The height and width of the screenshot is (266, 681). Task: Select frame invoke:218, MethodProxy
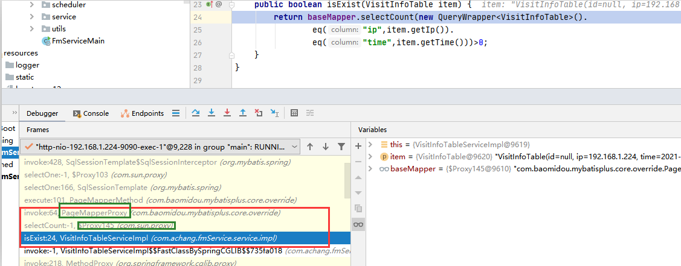click(x=184, y=262)
